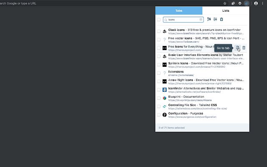This screenshot has height=167, width=267.
Task: Open 'Basic User Interface Elements icons' entry
Action: pyautogui.click(x=206, y=55)
